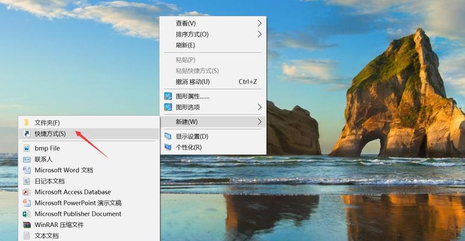Create a new 文件夹(F)

click(88, 122)
